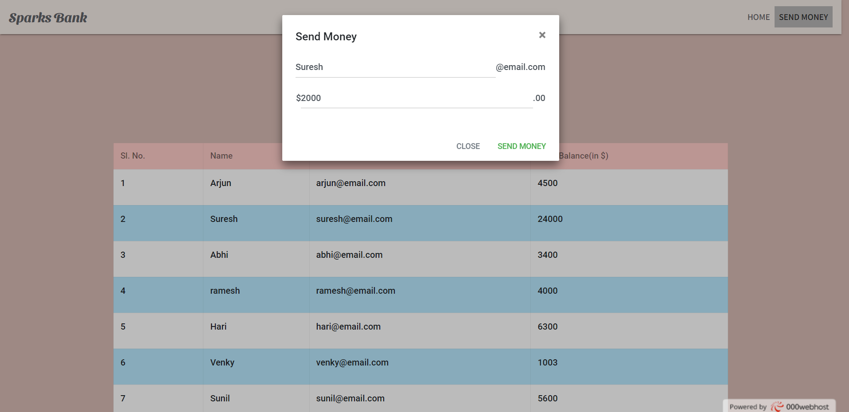
Task: Click Hari's balance 6300
Action: click(x=547, y=326)
